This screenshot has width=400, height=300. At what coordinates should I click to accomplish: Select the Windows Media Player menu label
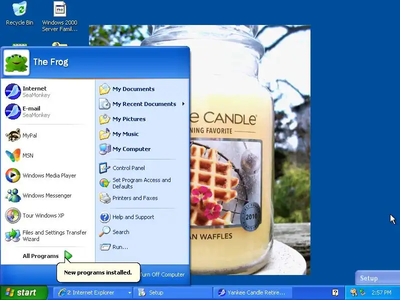point(49,175)
